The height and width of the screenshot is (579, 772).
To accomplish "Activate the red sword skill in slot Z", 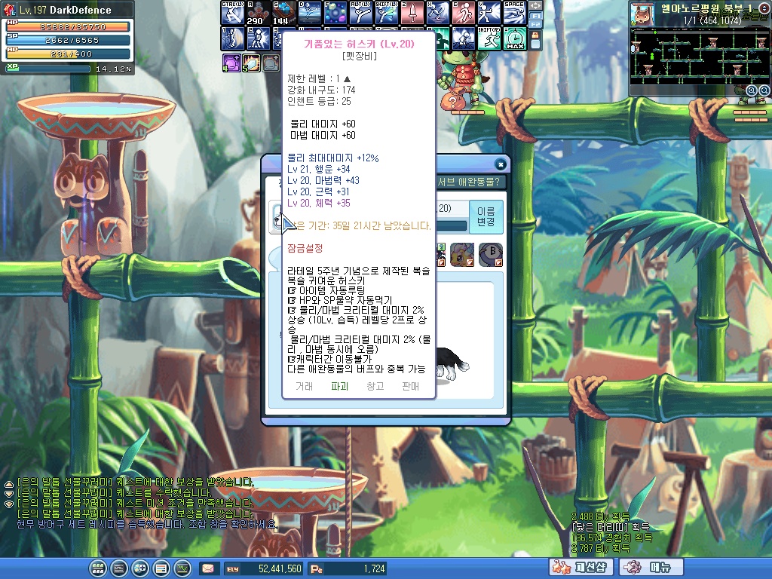I will point(412,13).
